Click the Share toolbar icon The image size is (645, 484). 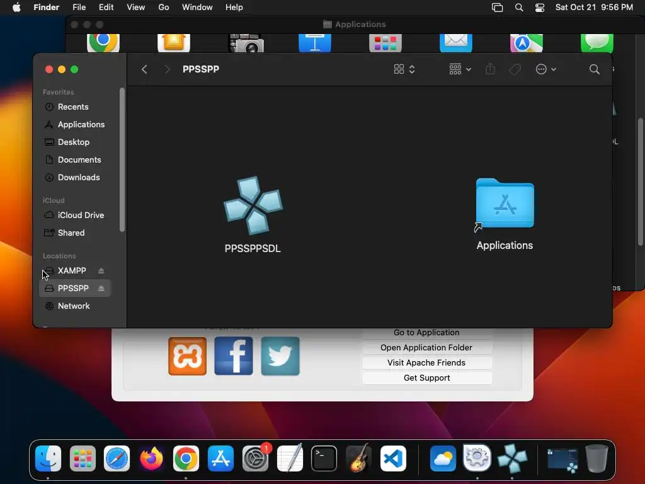[490, 69]
